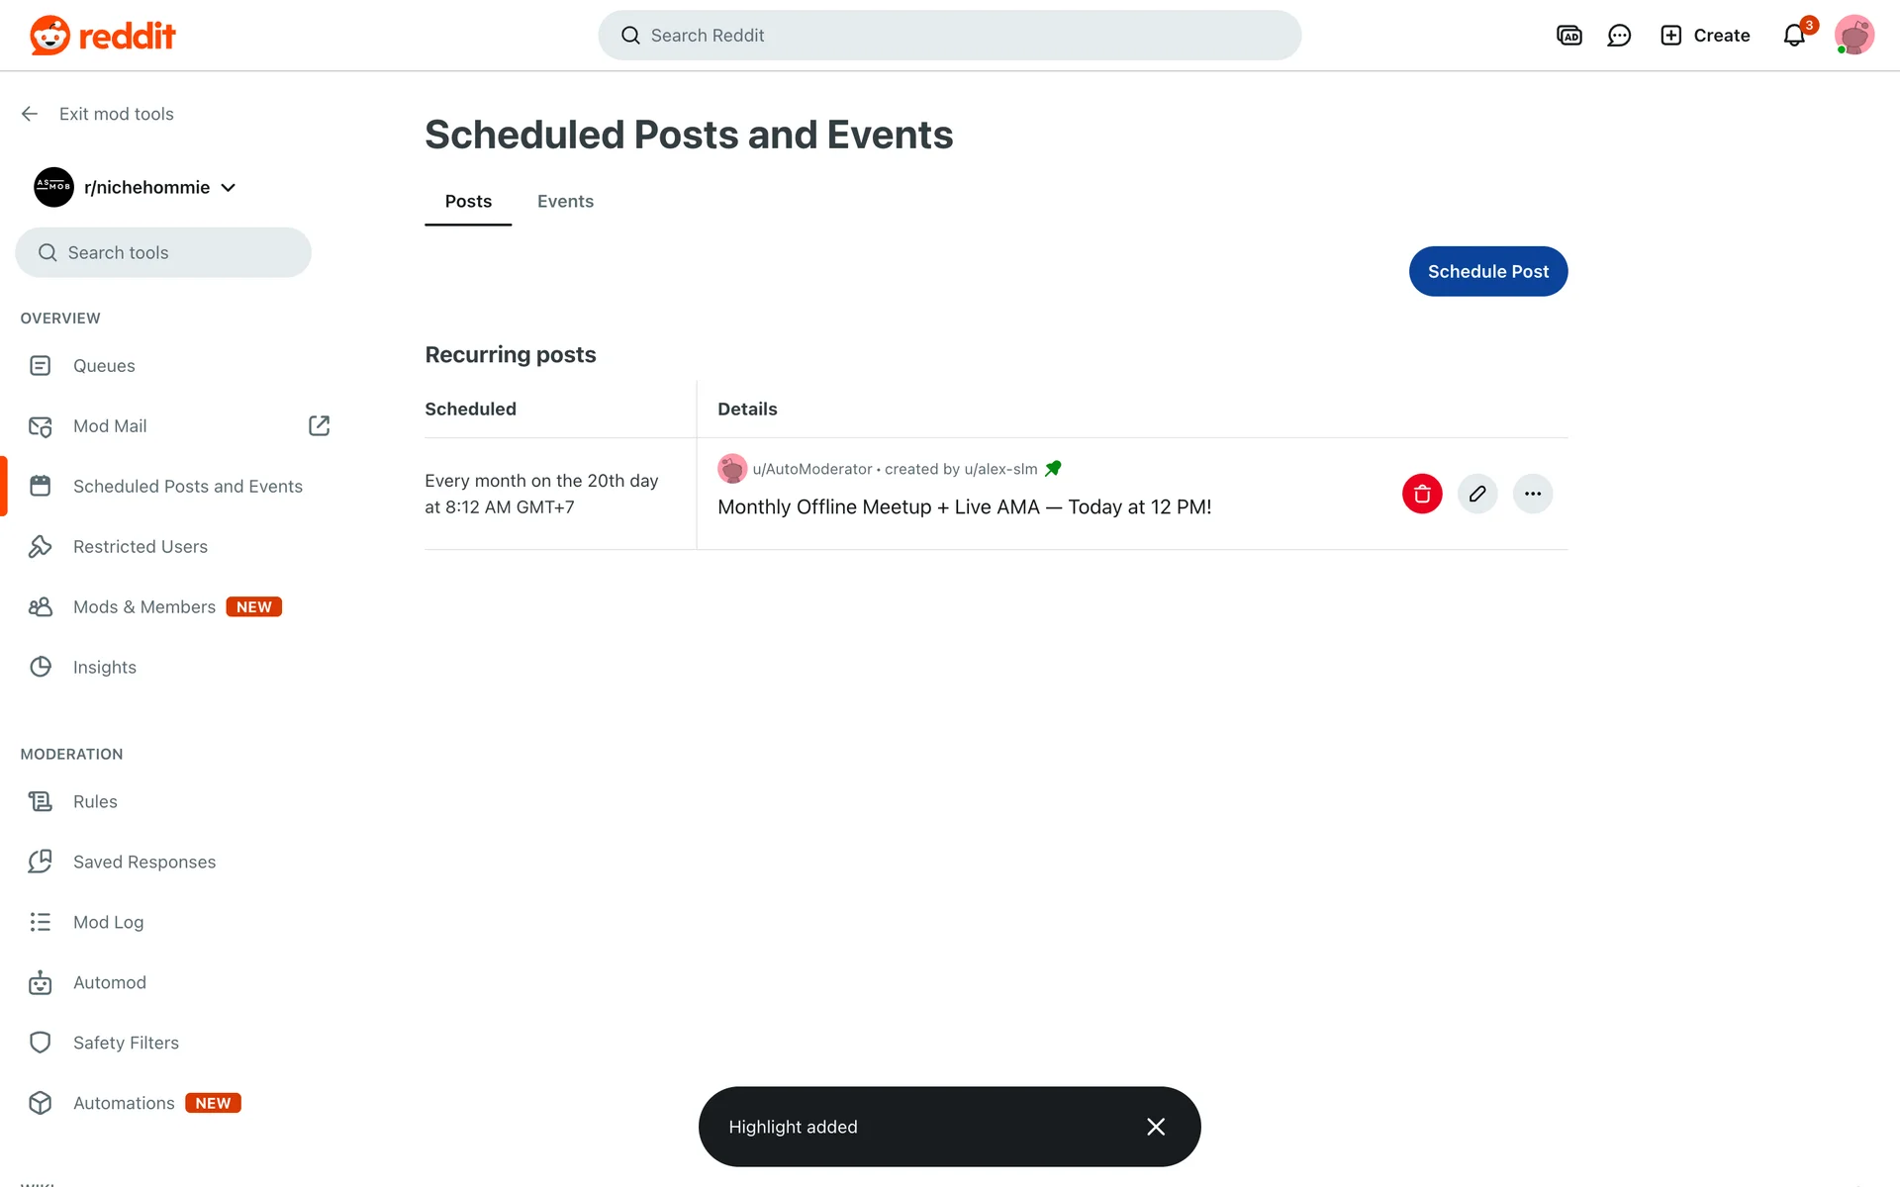Click the Schedule Post button

(x=1487, y=271)
